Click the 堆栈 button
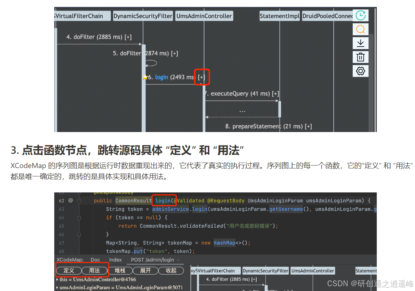The width and height of the screenshot is (415, 291). [120, 271]
